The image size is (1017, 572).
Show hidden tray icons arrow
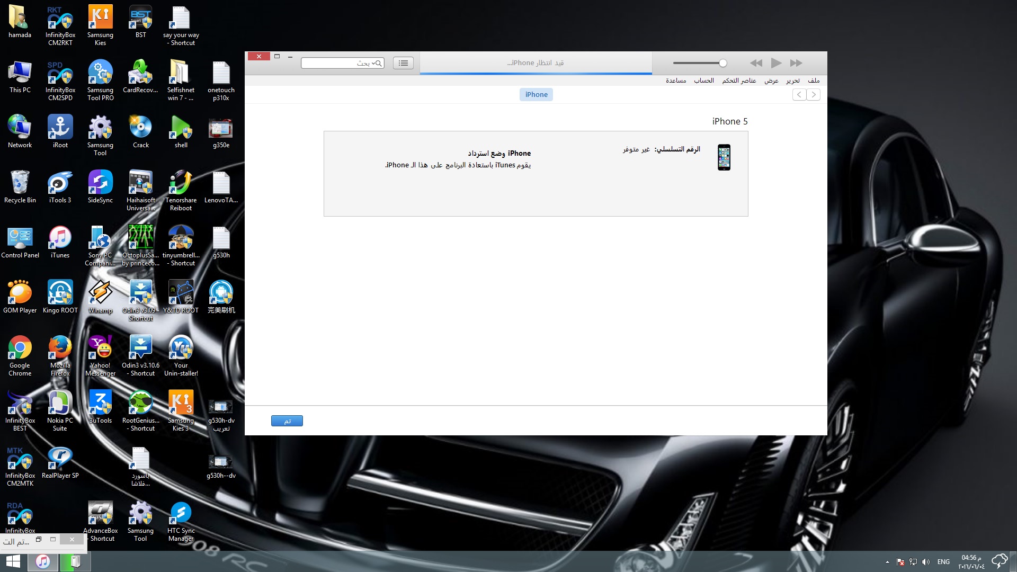[887, 562]
